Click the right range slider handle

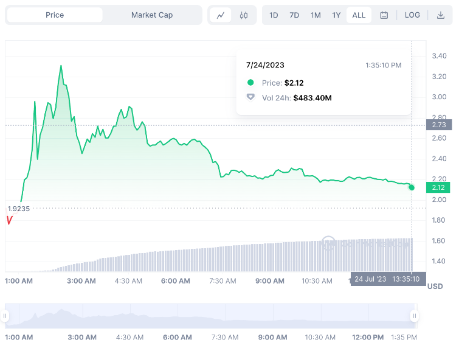pos(414,316)
